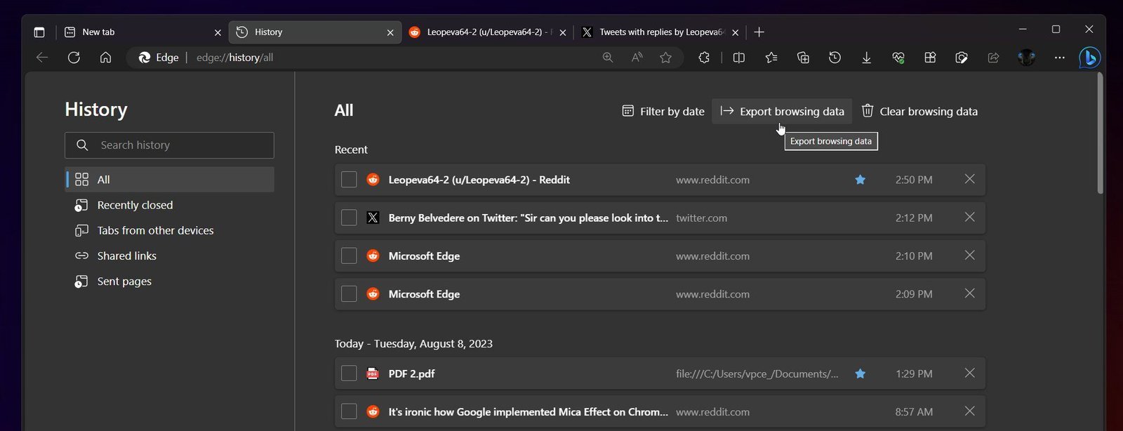Check the box for Leopeva64-2 Reddit entry
Viewport: 1123px width, 431px height.
pyautogui.click(x=349, y=180)
